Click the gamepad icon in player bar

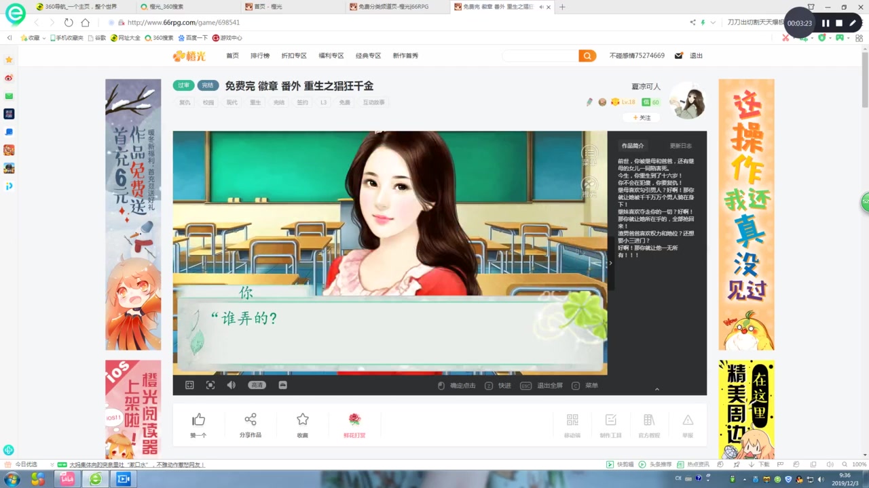coord(283,385)
